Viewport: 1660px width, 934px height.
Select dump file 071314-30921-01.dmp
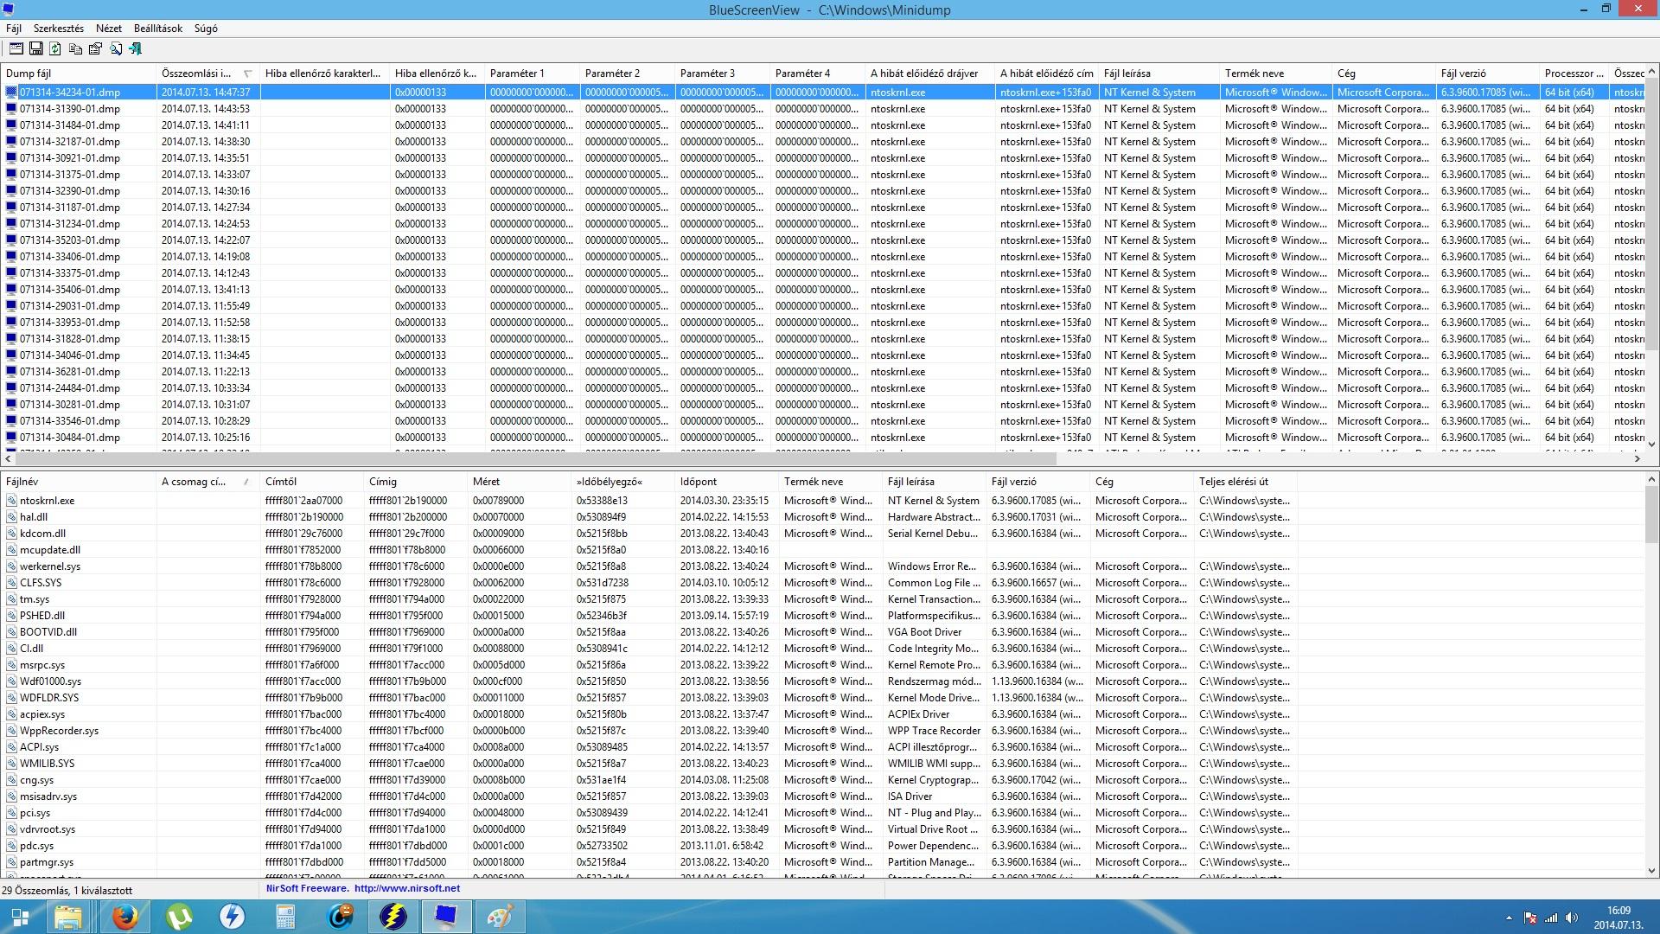pyautogui.click(x=70, y=158)
